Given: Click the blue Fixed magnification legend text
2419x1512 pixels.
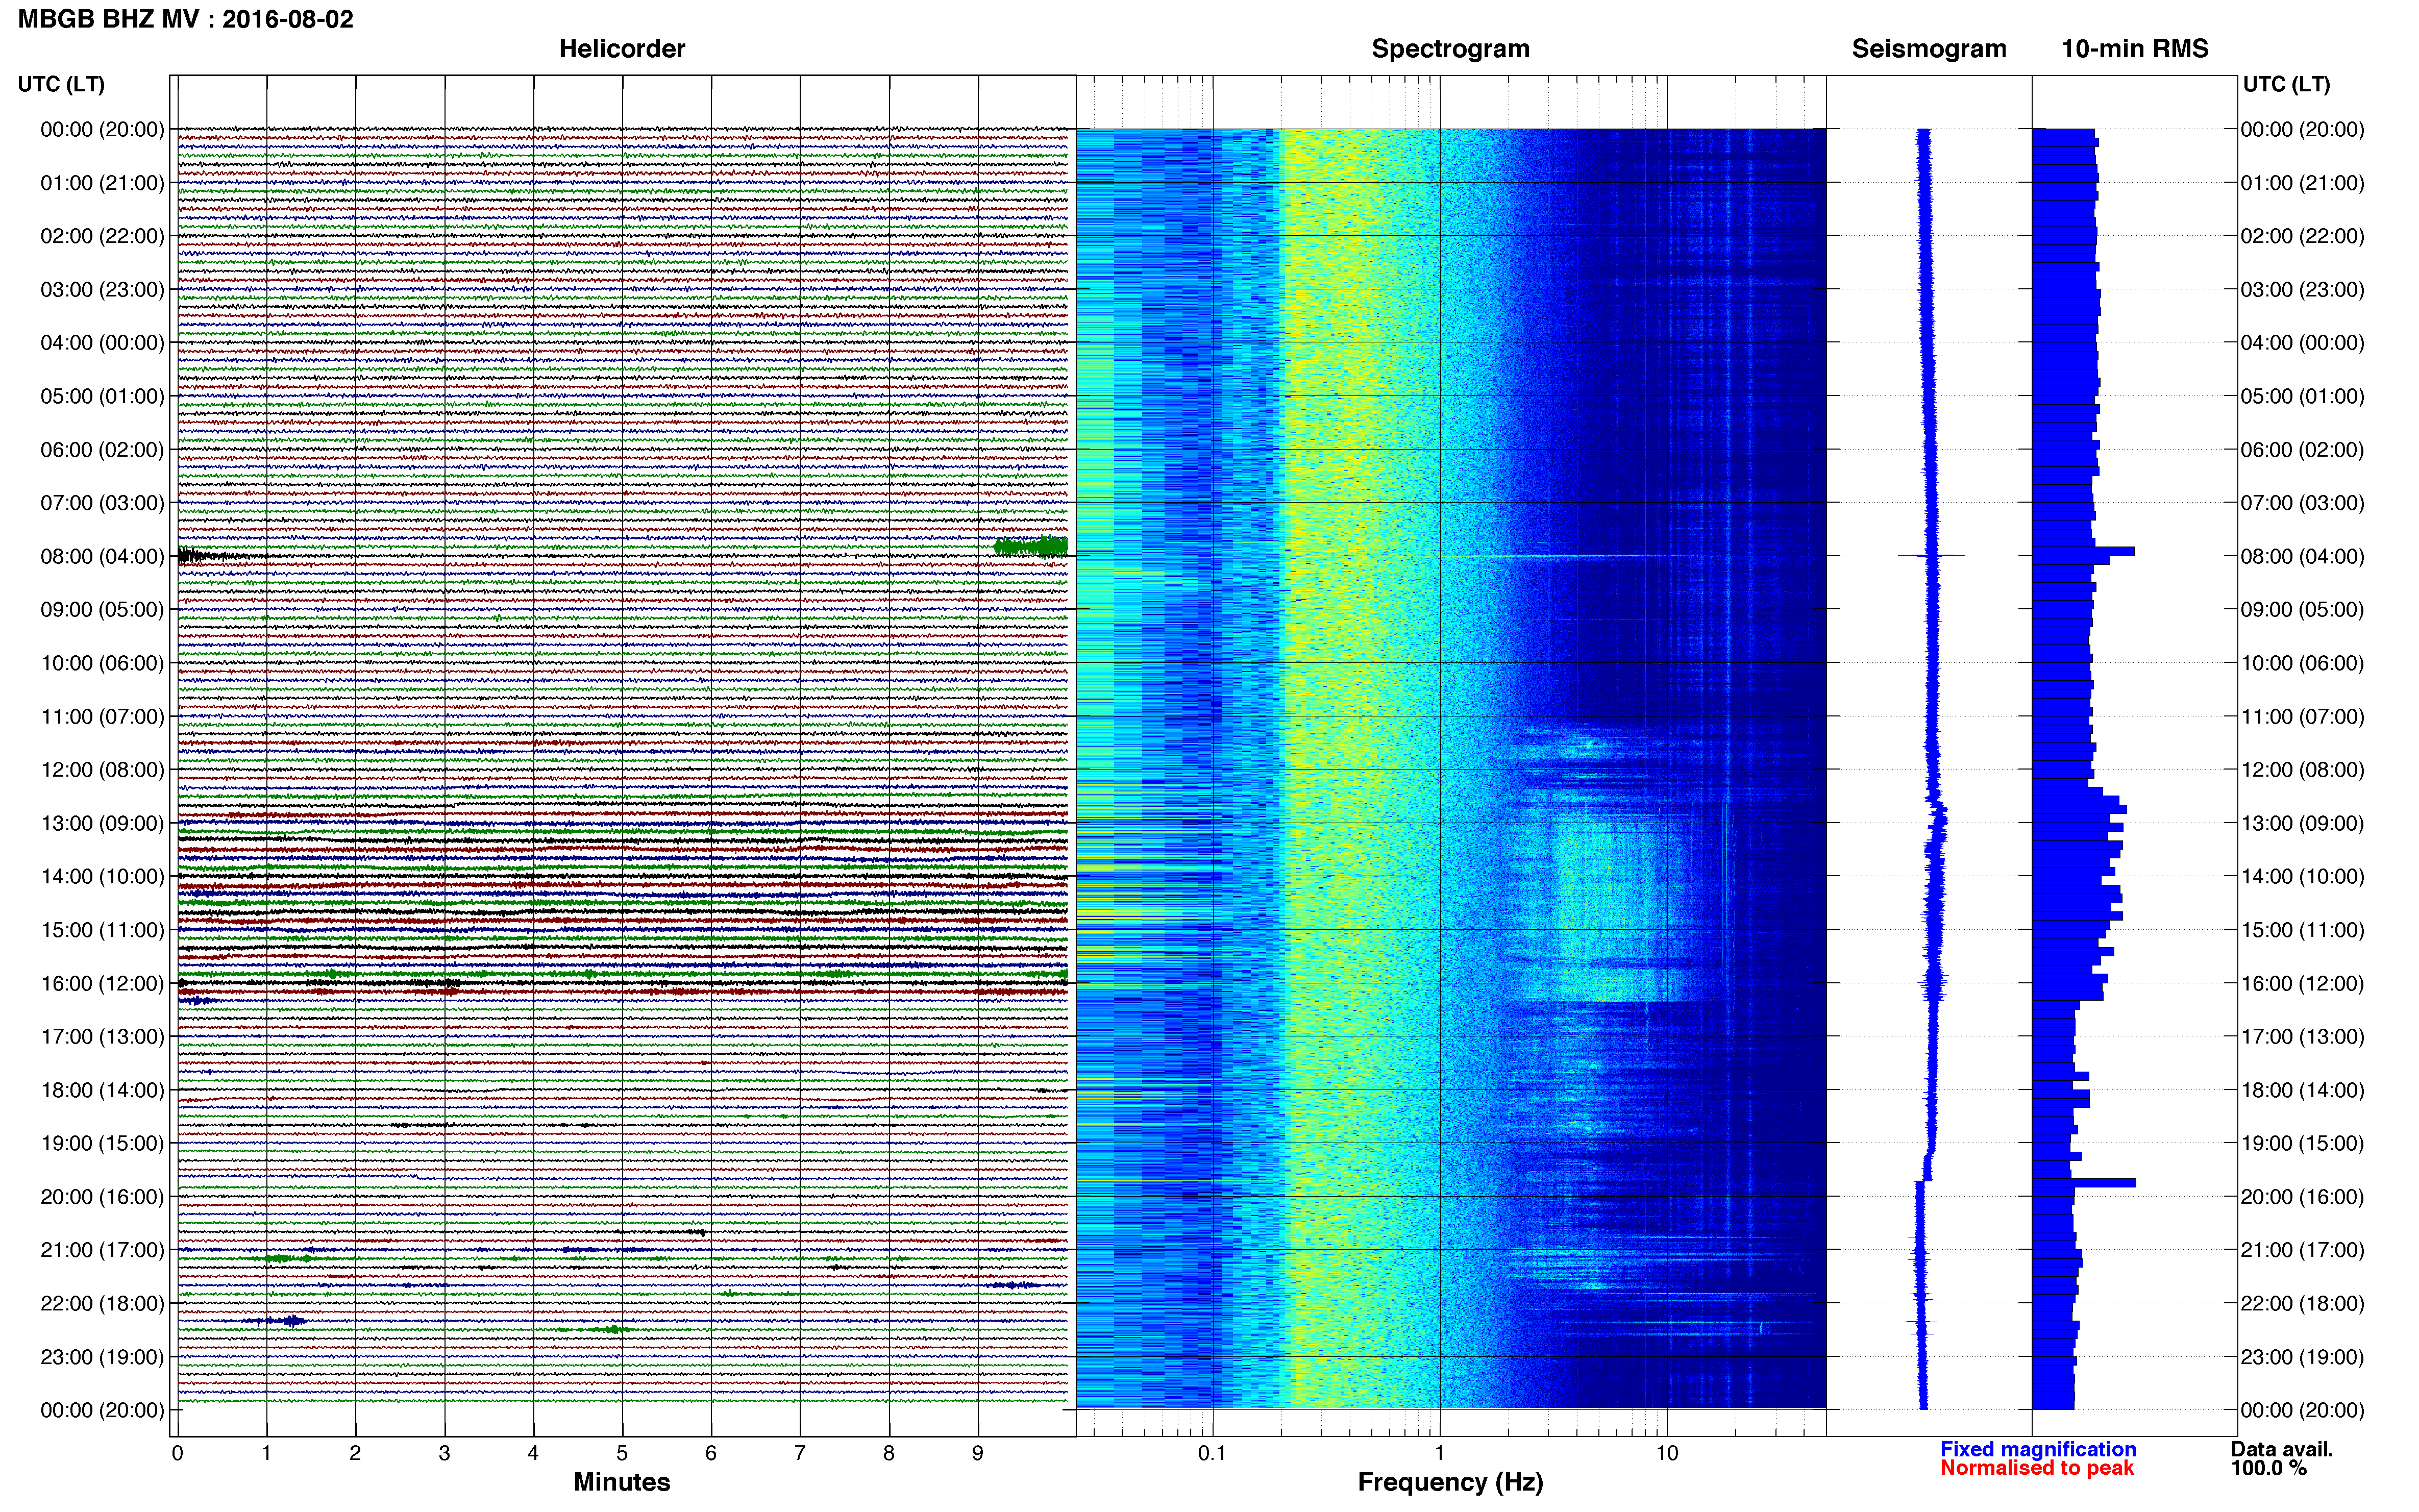Looking at the screenshot, I should (2038, 1449).
